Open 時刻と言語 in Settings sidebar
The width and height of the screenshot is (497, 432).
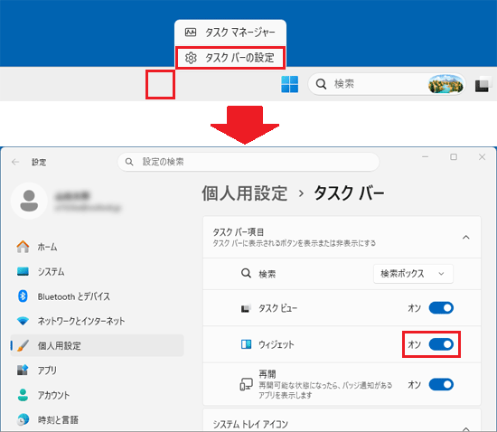pyautogui.click(x=97, y=420)
